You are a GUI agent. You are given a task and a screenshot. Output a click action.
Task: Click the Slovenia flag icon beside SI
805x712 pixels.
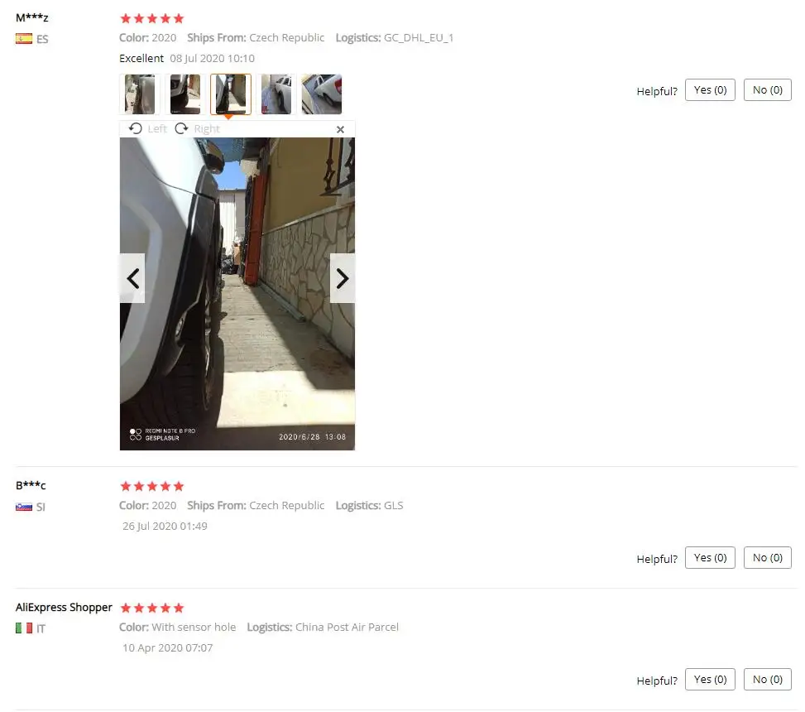click(x=24, y=507)
